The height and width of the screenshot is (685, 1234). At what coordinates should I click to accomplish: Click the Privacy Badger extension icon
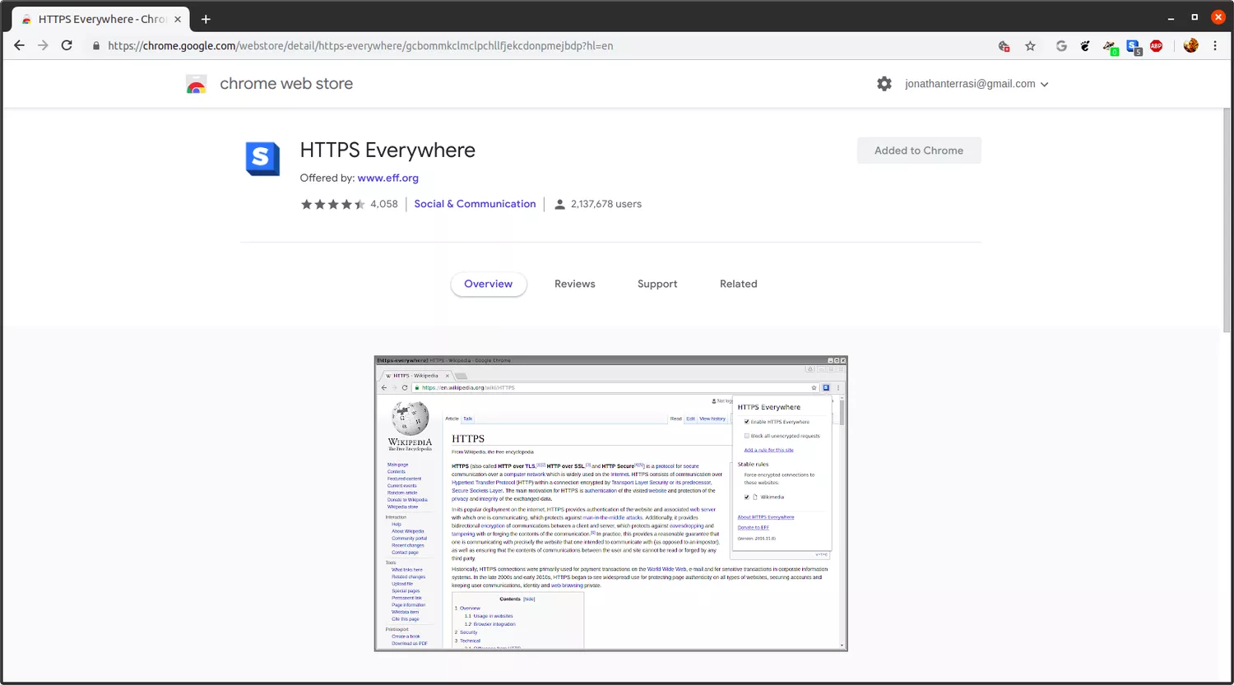[1110, 46]
